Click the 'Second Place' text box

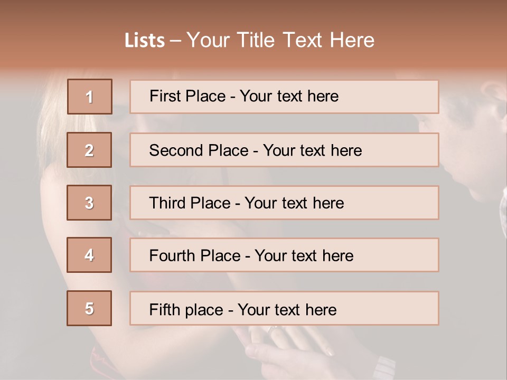coord(284,150)
